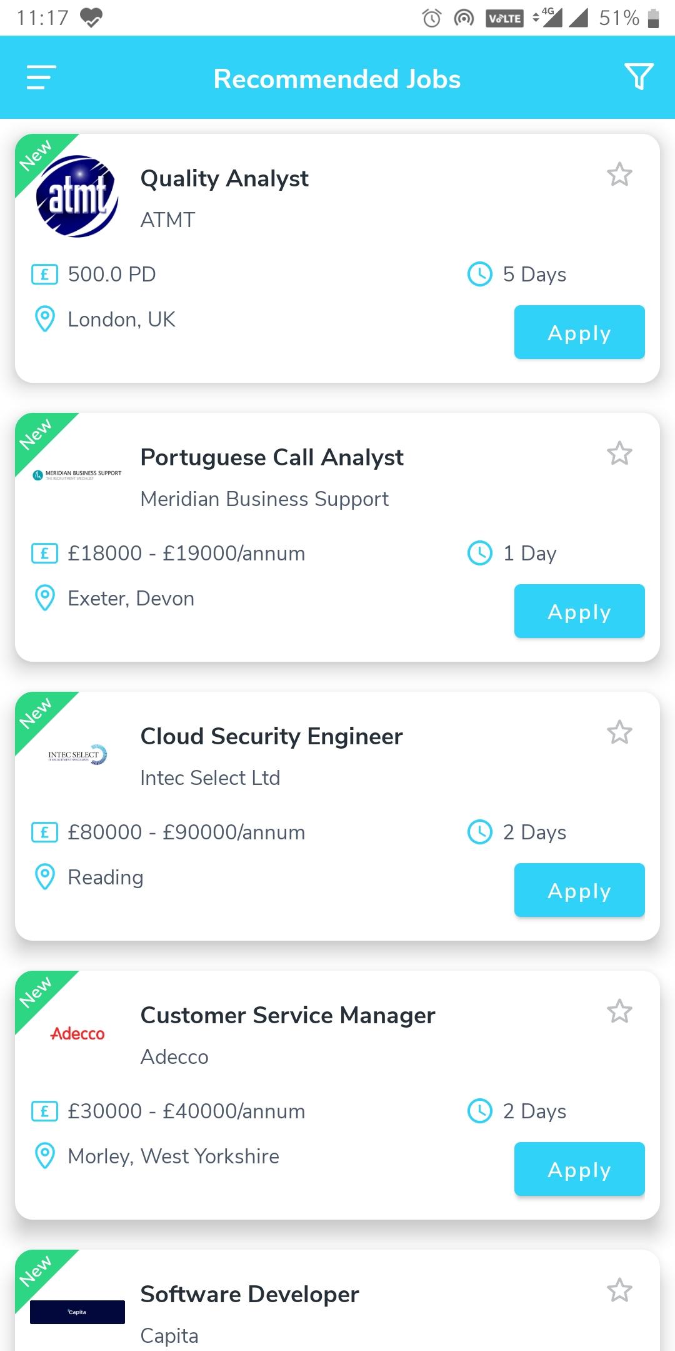Viewport: 675px width, 1351px height.
Task: Apply to Customer Service Manager job
Action: click(579, 1169)
